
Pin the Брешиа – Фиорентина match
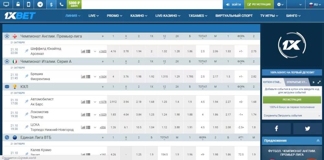click(x=27, y=76)
